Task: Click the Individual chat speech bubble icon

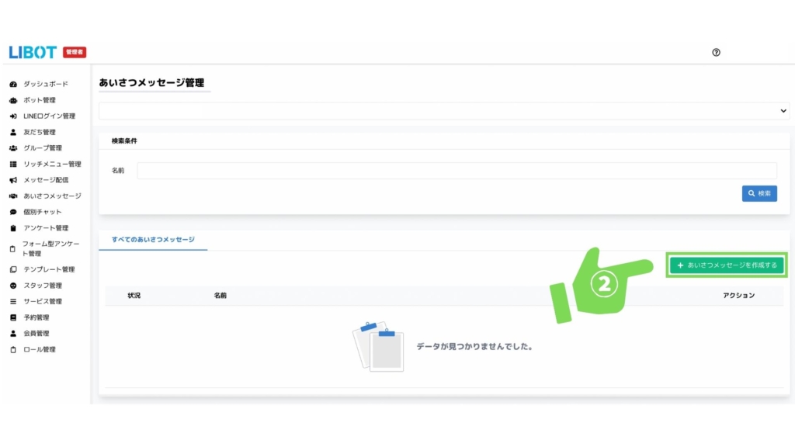Action: point(13,212)
